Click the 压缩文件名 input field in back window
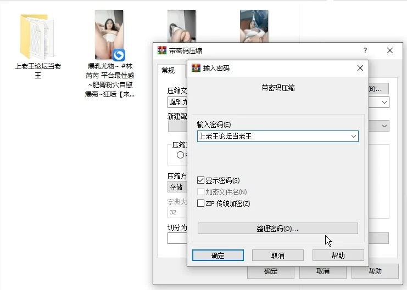Viewport: 407px width, 290px height. (177, 103)
